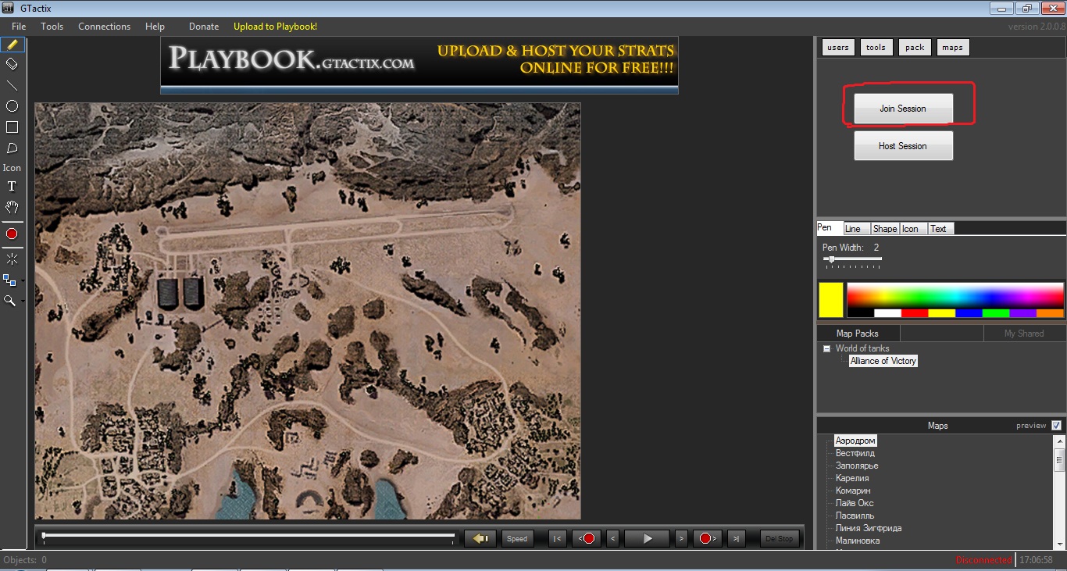This screenshot has width=1067, height=571.
Task: Select the Shape settings tab
Action: [x=885, y=229]
